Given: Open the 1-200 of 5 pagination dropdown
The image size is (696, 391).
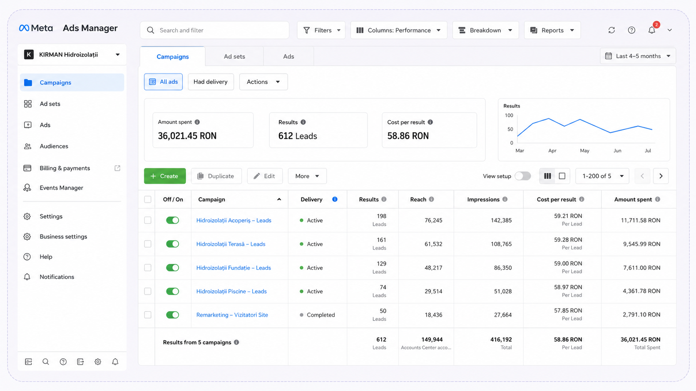Looking at the screenshot, I should coord(603,176).
